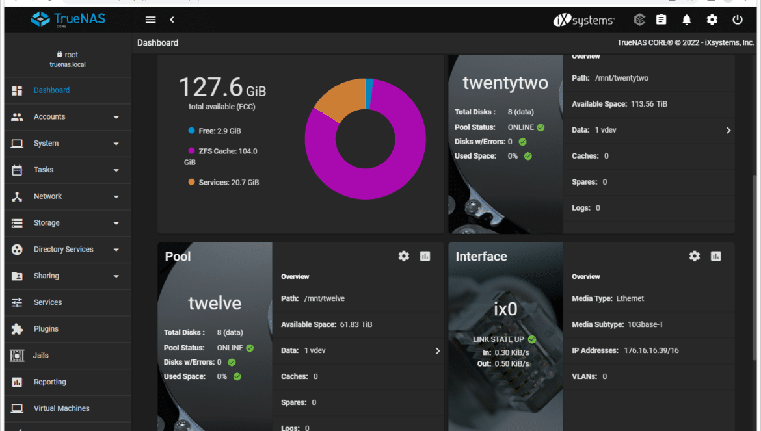Viewport: 761px width, 431px height.
Task: Click the blue Free memory legend dot
Action: click(x=191, y=131)
